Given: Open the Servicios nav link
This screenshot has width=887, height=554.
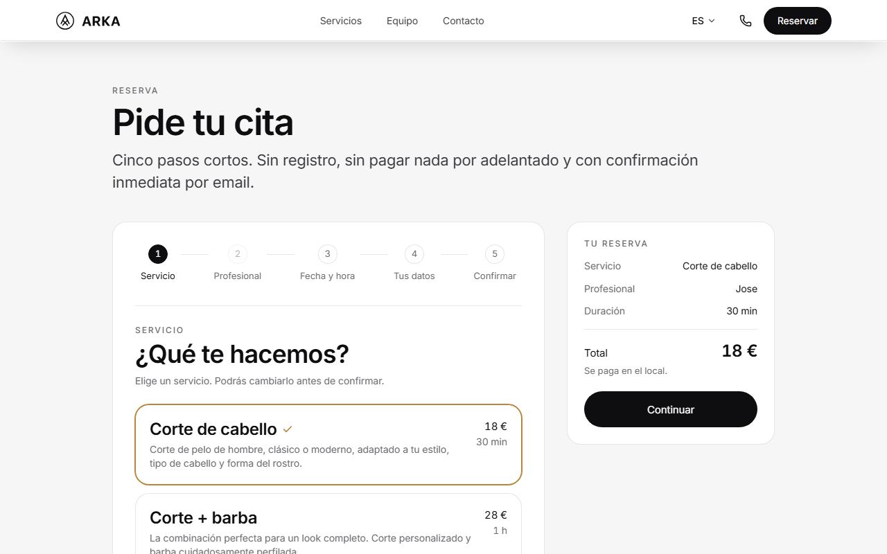Looking at the screenshot, I should (x=341, y=21).
